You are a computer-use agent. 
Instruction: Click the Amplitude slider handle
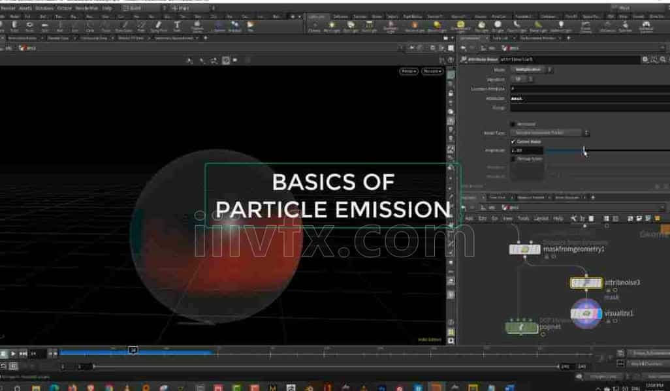(x=584, y=150)
